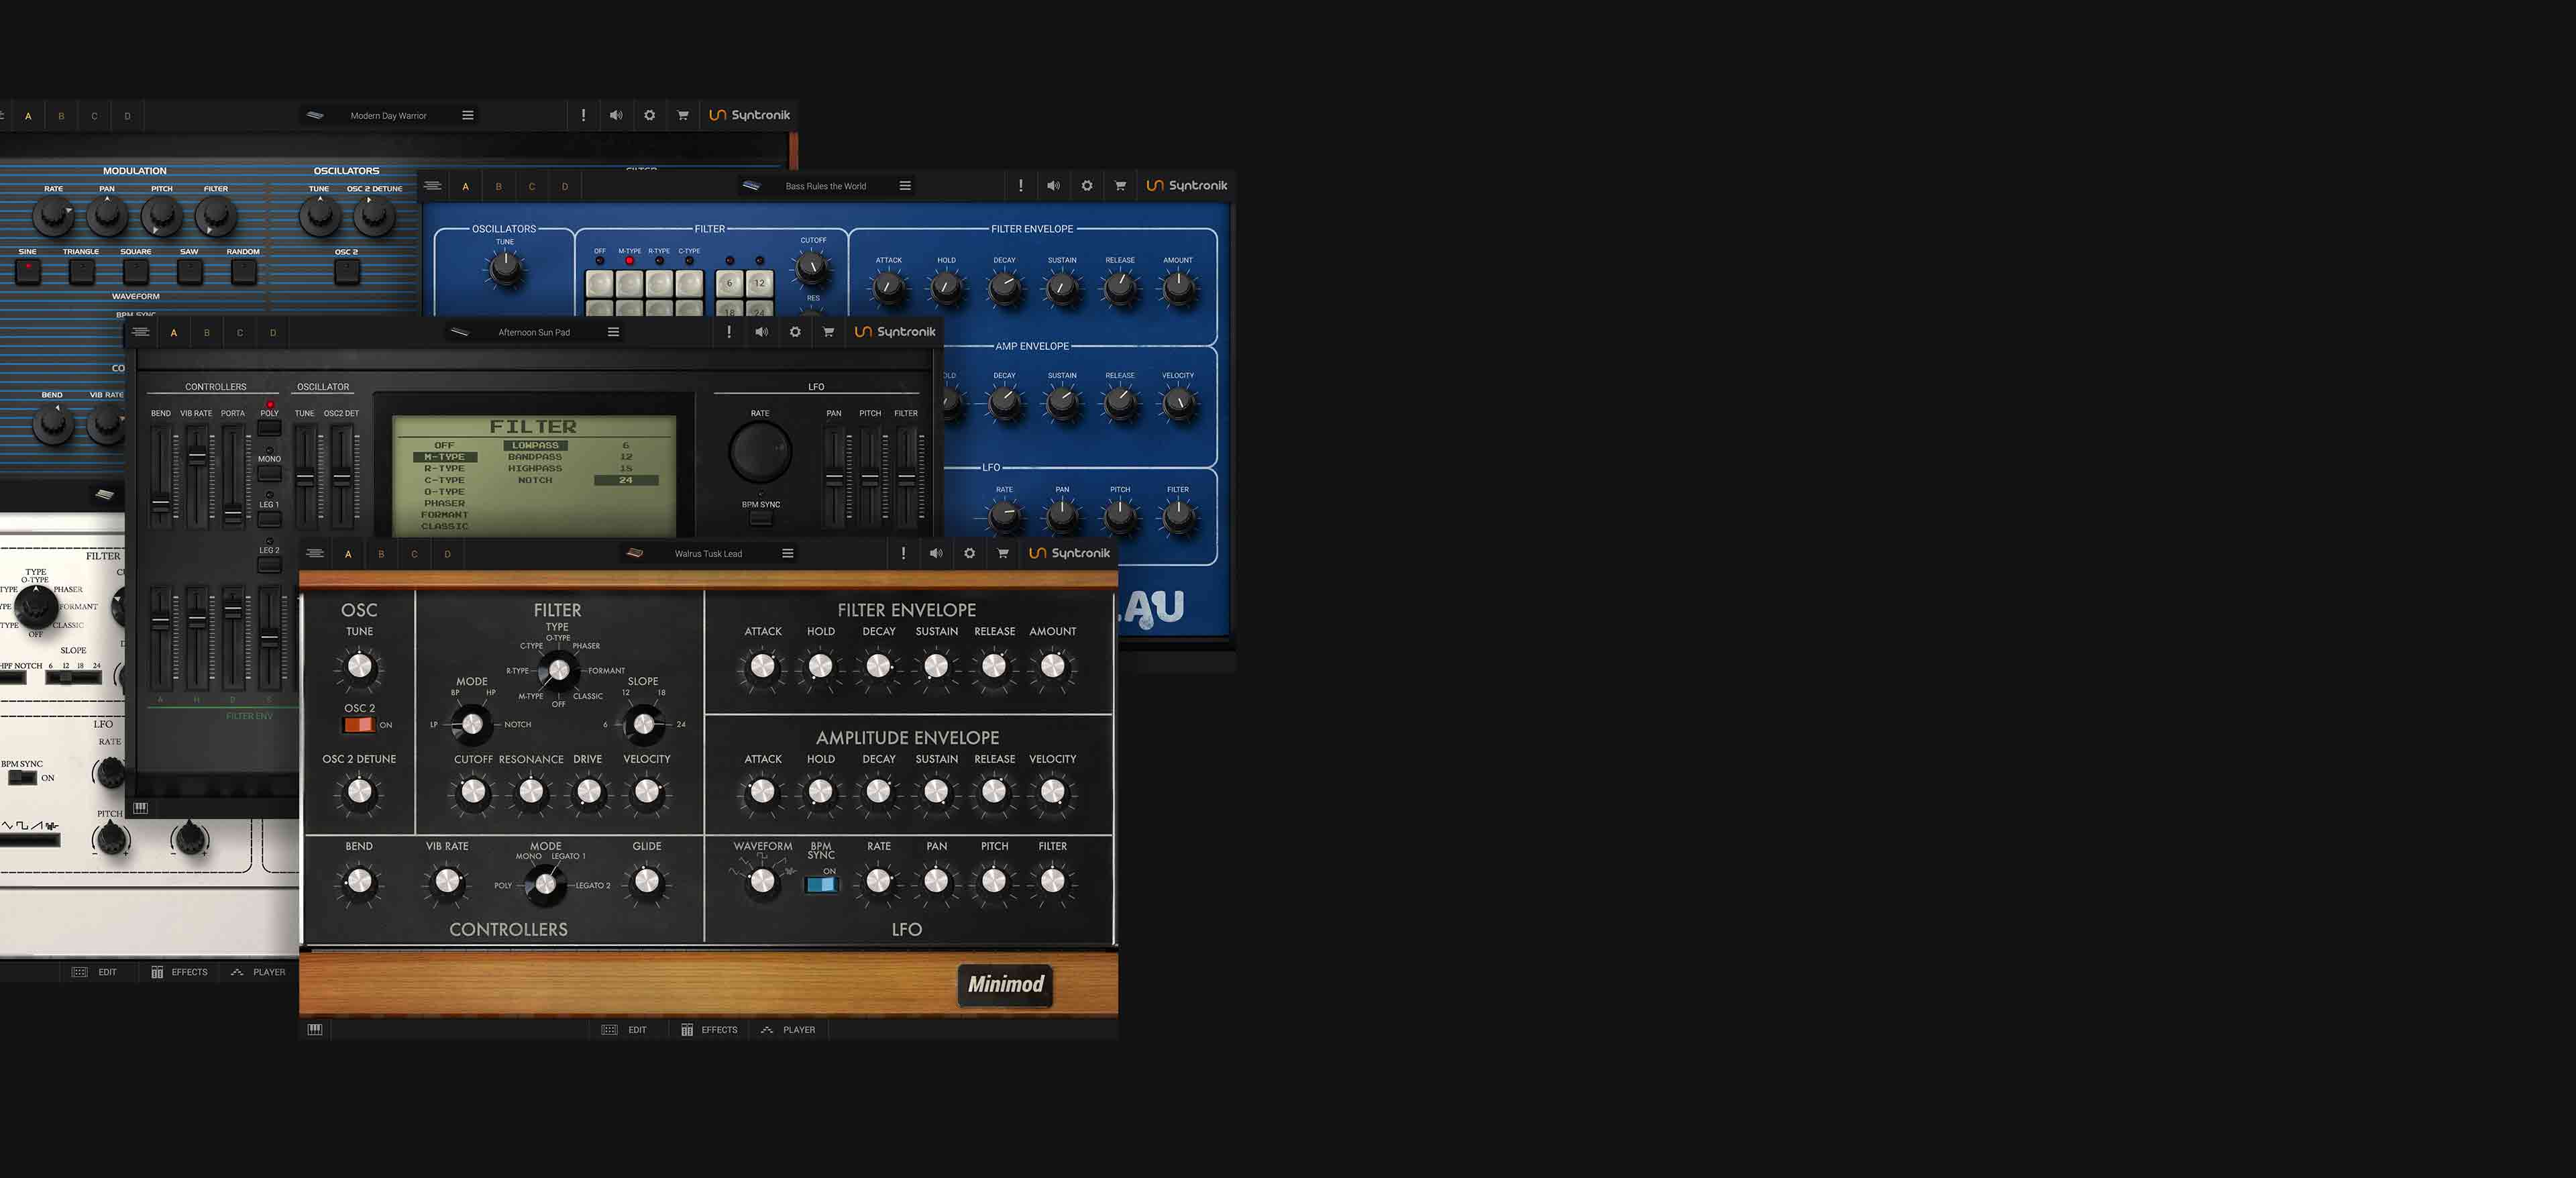Show keyboard icon in Afternoon Sun Pad footer
Image resolution: width=2576 pixels, height=1178 pixels.
141,808
